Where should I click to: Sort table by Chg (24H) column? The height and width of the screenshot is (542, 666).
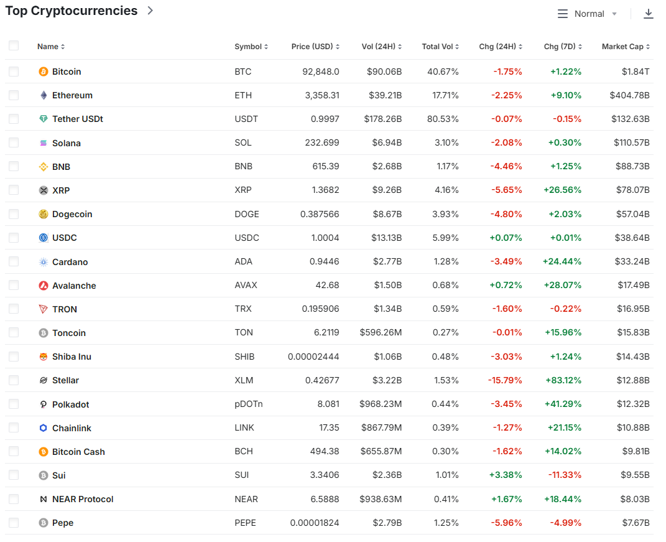[501, 46]
